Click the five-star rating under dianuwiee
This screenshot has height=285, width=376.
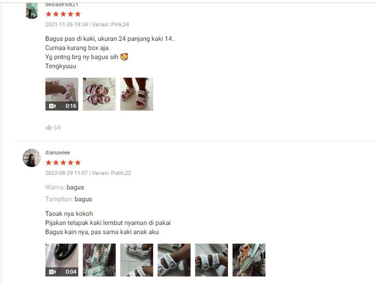(x=63, y=163)
